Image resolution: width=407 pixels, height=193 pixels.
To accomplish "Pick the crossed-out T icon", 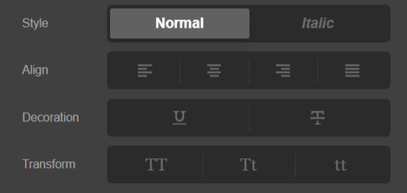I will [x=318, y=118].
